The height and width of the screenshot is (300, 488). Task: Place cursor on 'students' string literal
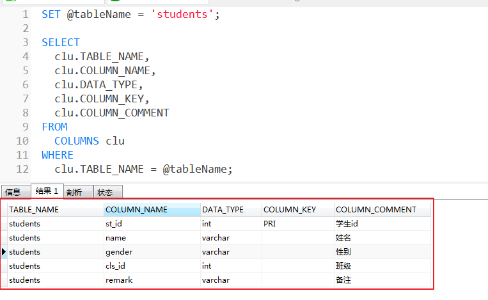[x=182, y=14]
